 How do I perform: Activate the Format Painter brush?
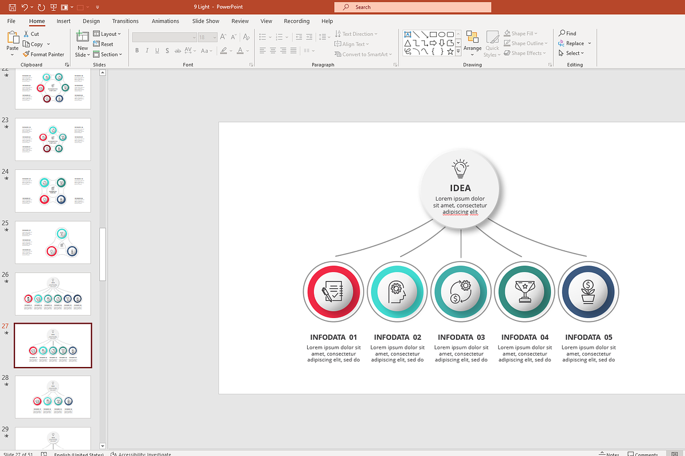[43, 55]
